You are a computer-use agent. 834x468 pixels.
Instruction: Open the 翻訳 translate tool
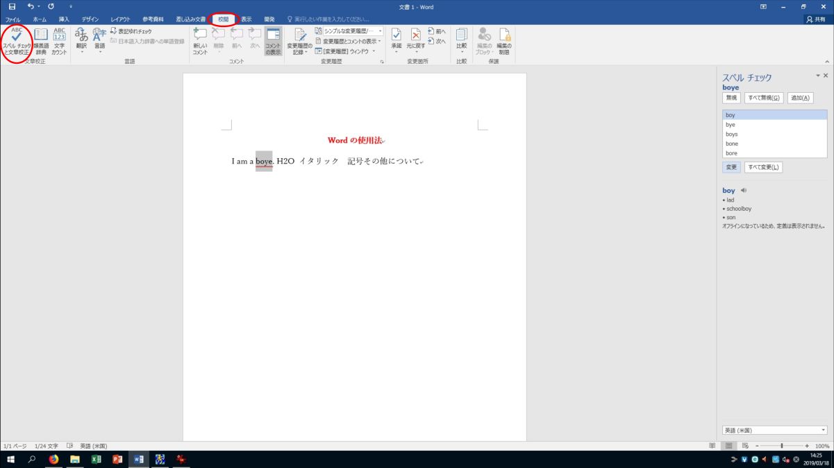81,42
